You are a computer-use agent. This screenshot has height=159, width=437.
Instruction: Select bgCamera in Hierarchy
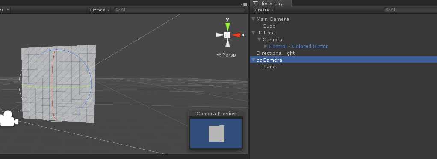[269, 60]
